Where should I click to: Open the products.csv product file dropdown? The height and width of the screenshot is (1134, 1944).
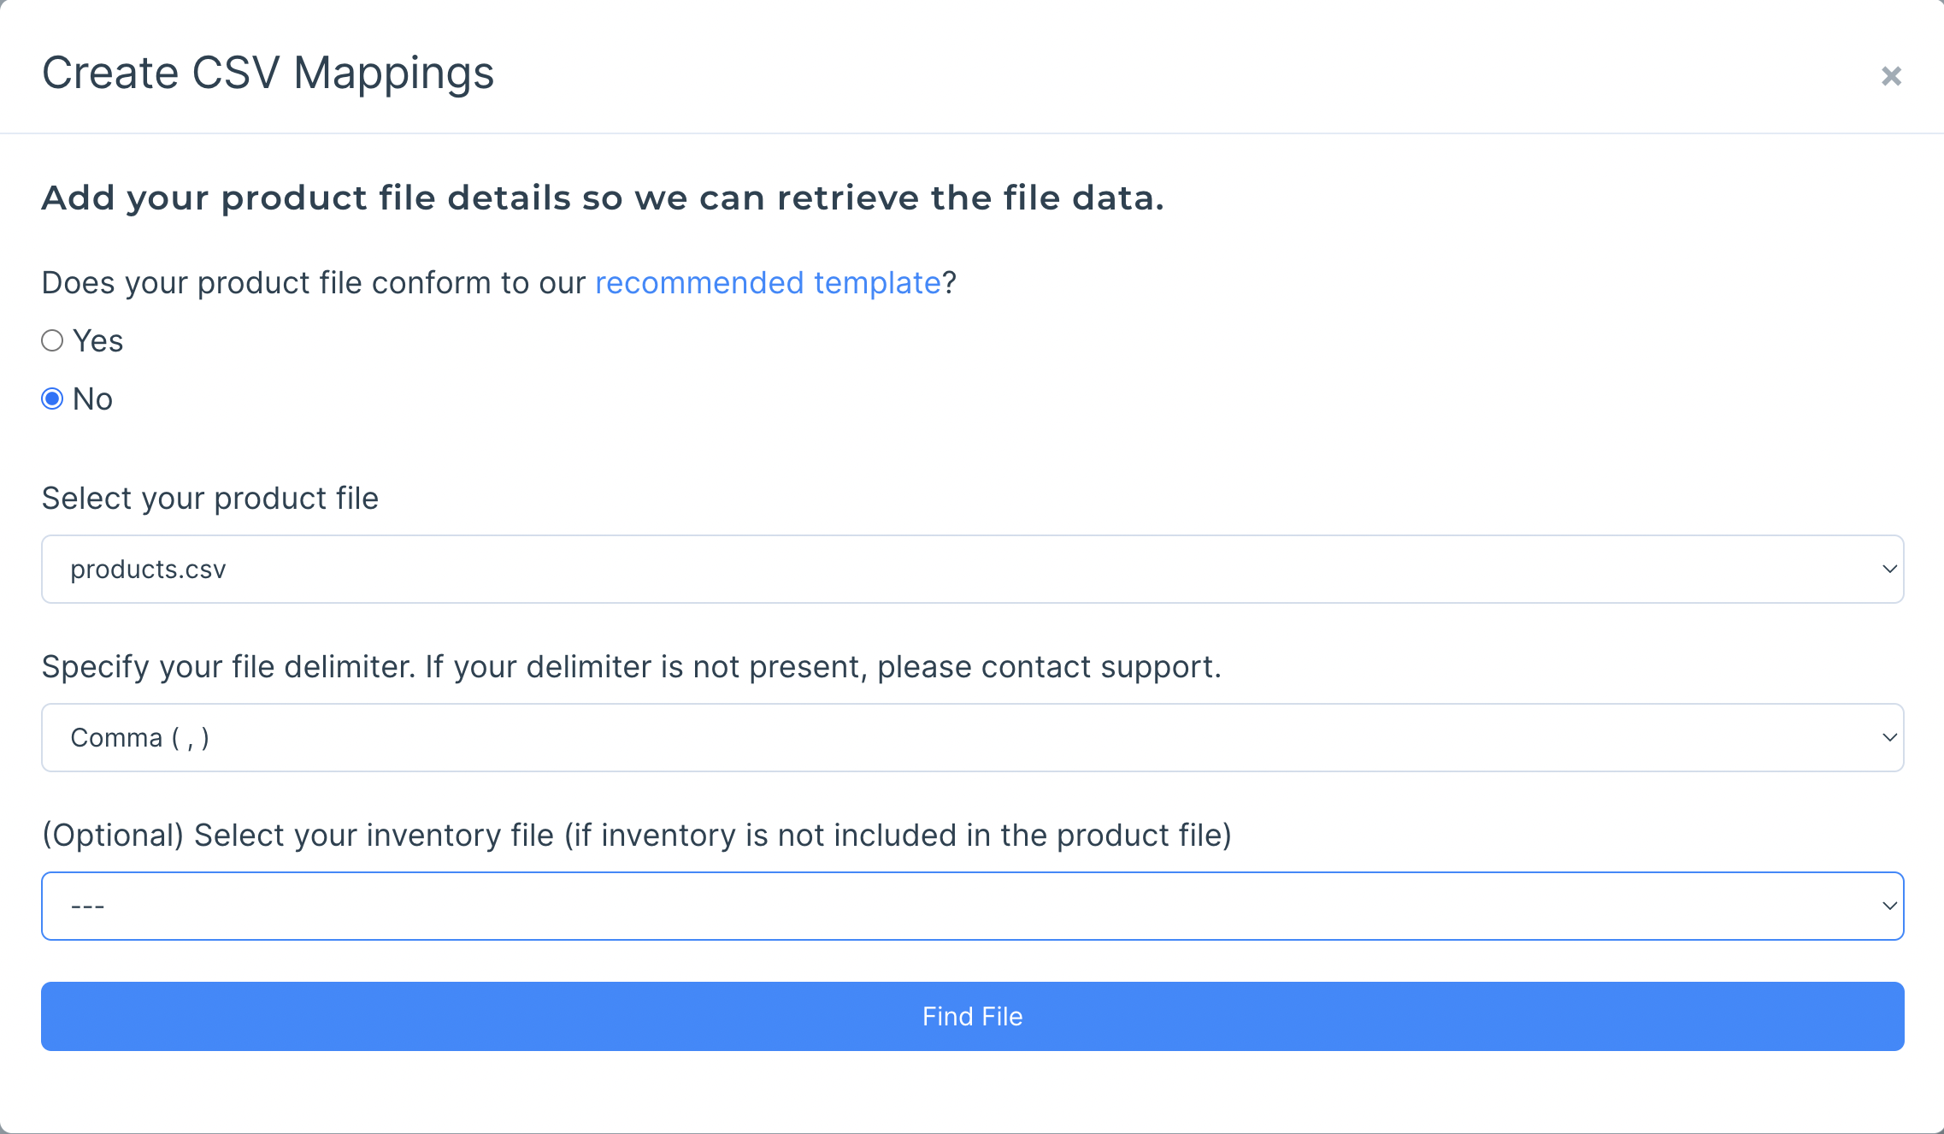coord(971,569)
